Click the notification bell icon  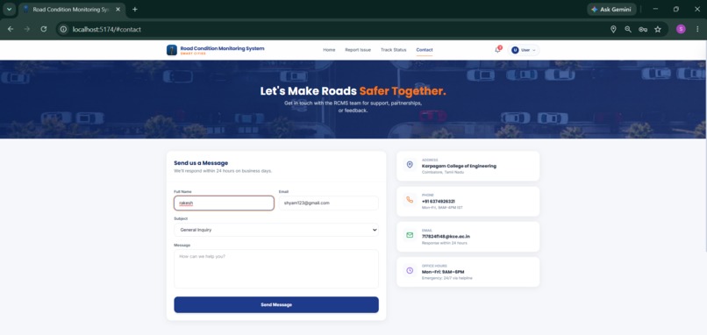[497, 50]
